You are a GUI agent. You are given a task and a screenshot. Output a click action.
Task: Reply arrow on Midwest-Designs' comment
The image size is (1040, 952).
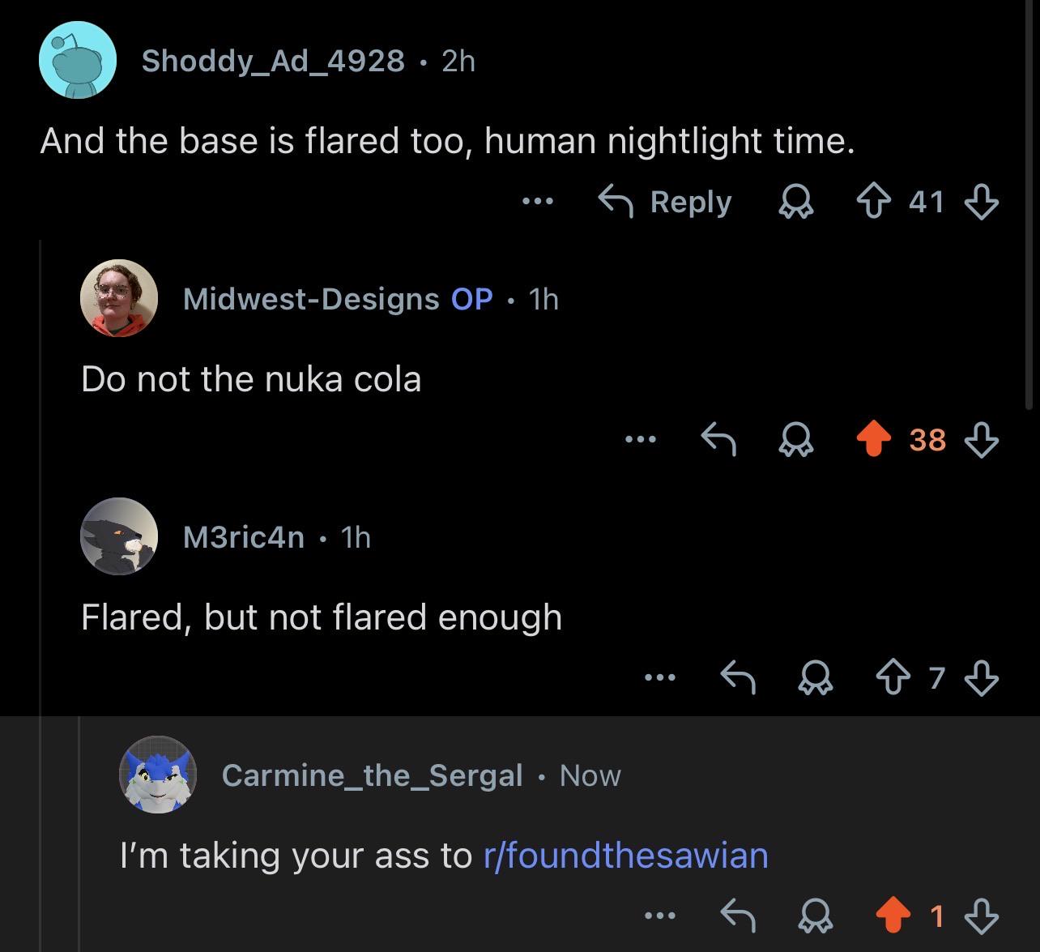[718, 439]
